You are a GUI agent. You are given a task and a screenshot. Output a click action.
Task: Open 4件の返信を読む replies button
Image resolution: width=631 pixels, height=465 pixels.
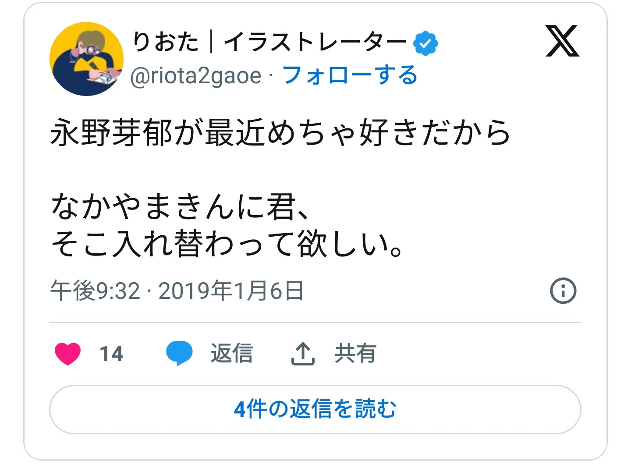(x=315, y=409)
